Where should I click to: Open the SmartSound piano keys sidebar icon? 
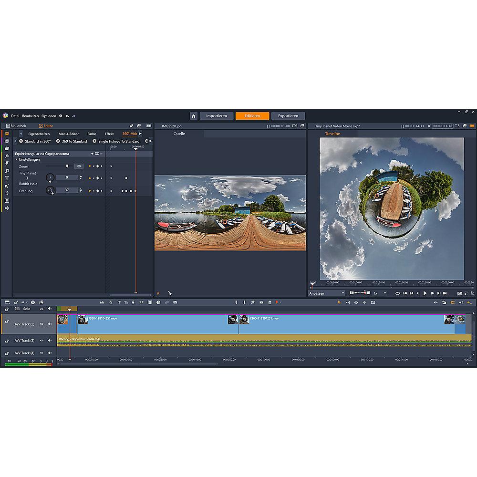click(7, 200)
